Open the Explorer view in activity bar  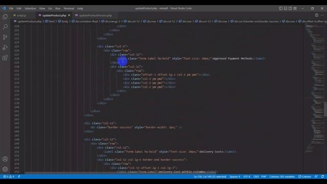pos(5,17)
